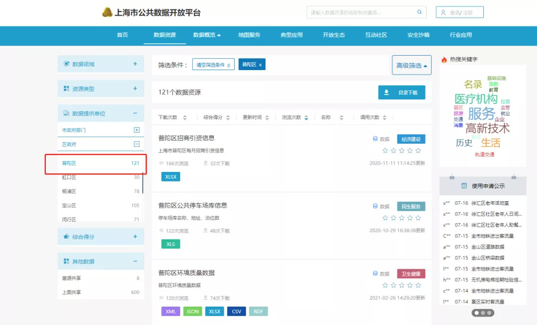
Task: Expand the 资源类型 filter section
Action: 135,88
